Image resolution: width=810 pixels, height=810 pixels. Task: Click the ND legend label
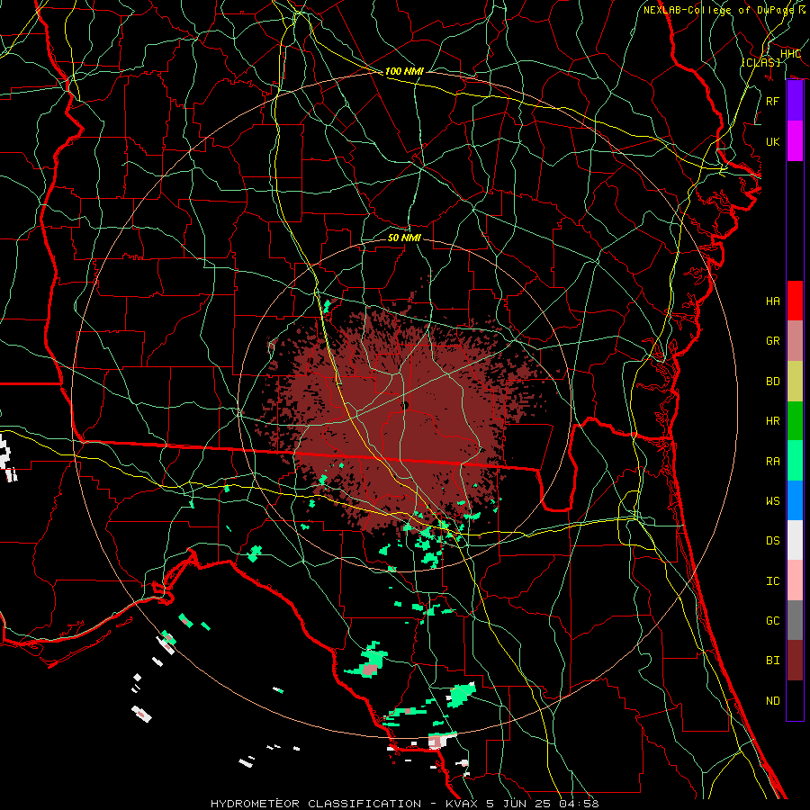(772, 700)
